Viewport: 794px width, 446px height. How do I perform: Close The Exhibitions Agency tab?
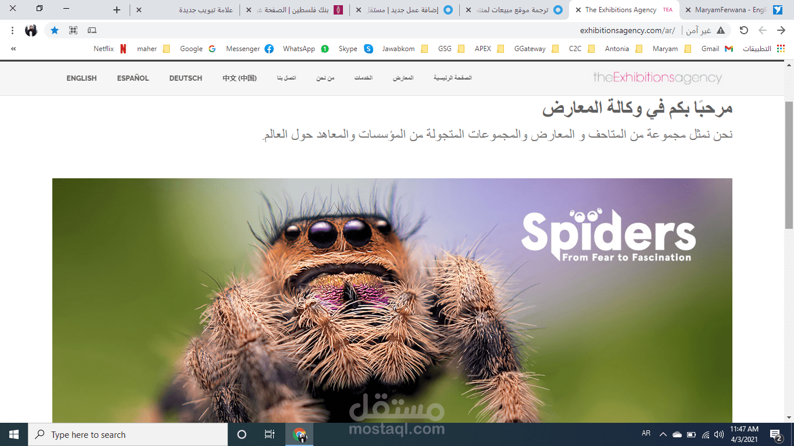578,10
